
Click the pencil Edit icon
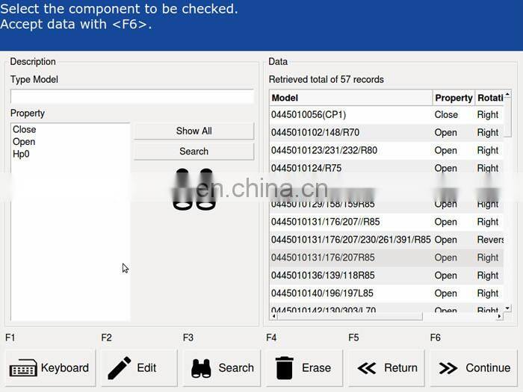click(120, 368)
